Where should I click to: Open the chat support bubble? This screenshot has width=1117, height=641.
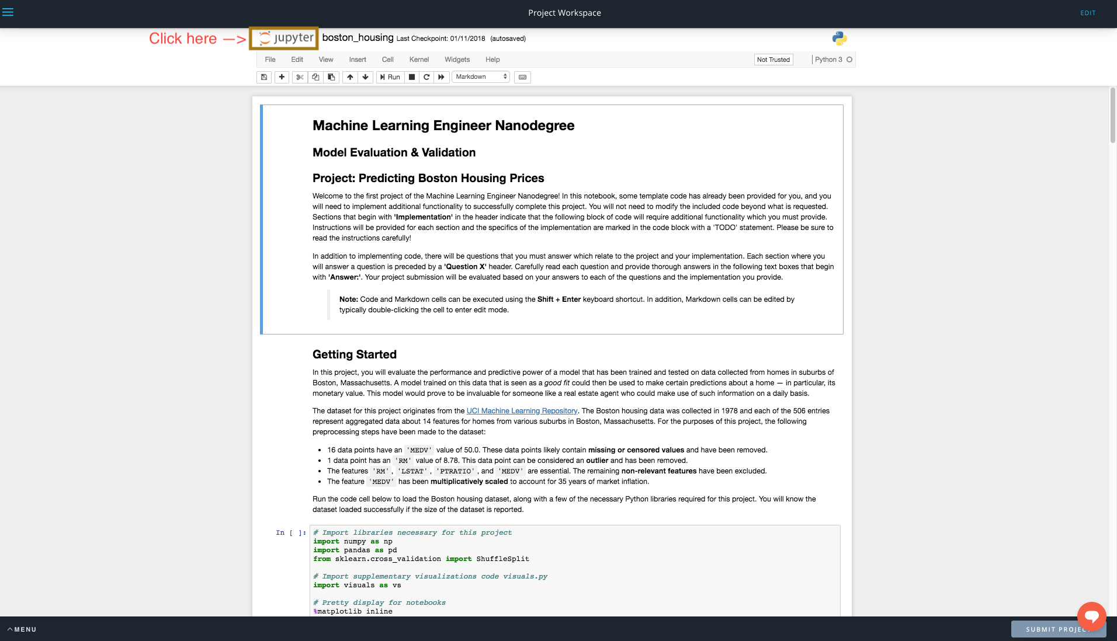point(1091,616)
